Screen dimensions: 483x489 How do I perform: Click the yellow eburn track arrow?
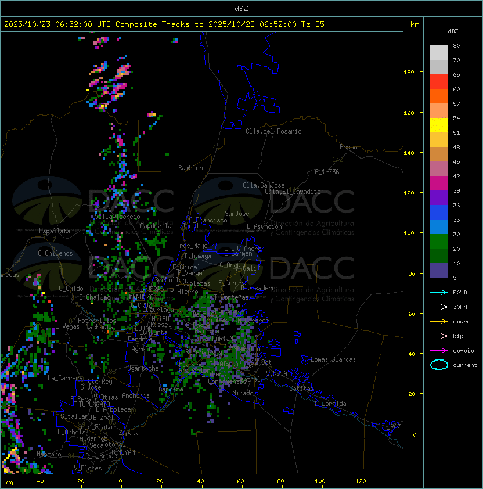click(439, 322)
